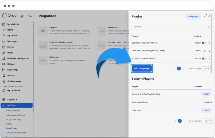215x138 pixels.
Task: Go to next page in System Plugins
Action: pyautogui.click(x=184, y=121)
